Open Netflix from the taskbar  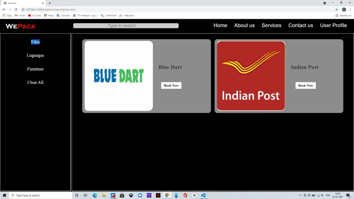pyautogui.click(x=158, y=195)
